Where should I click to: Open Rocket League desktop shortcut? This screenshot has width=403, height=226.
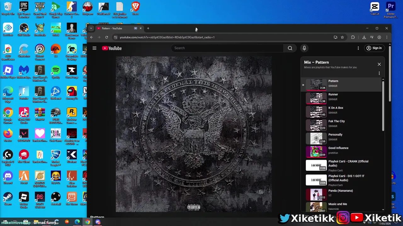click(56, 158)
